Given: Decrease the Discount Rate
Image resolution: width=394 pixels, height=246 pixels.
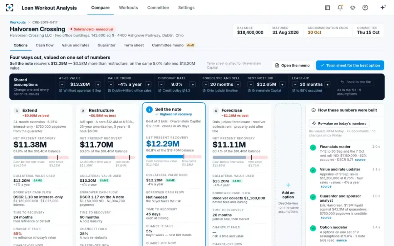Looking at the screenshot, I should tap(161, 84).
